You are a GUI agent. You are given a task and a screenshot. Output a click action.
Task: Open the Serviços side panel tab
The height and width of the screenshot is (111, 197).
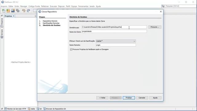(2, 34)
